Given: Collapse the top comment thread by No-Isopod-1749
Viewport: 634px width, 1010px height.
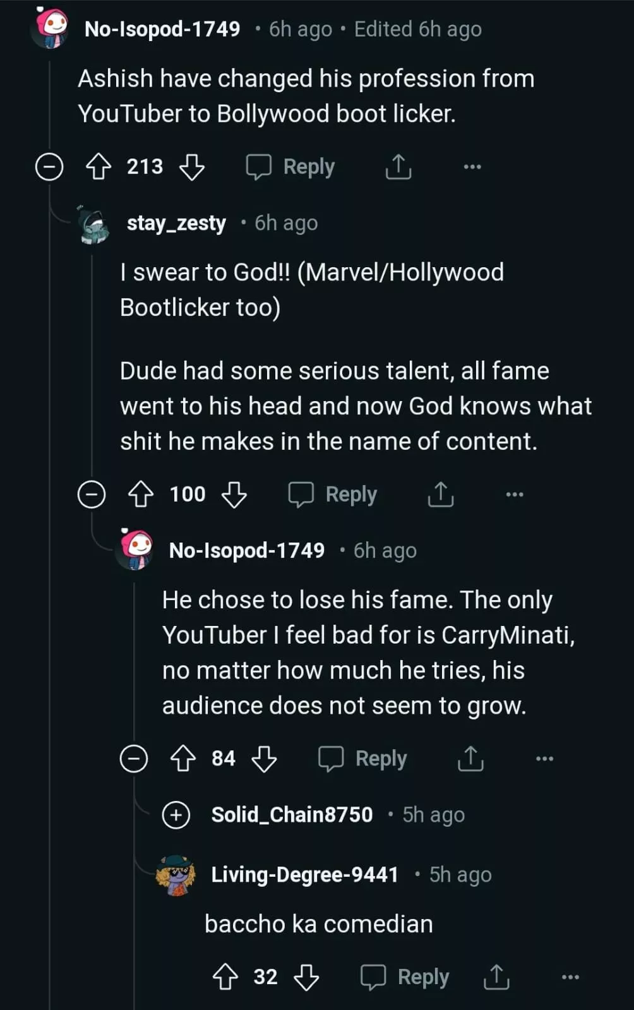Looking at the screenshot, I should (x=49, y=167).
